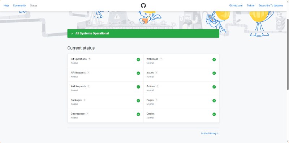Click Webhooks help question mark
Viewport: 289px width, 143px height.
pos(161,59)
